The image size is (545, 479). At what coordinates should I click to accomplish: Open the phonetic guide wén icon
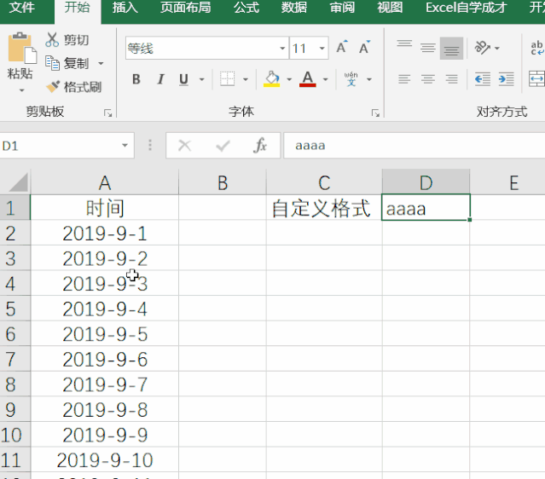pyautogui.click(x=351, y=79)
